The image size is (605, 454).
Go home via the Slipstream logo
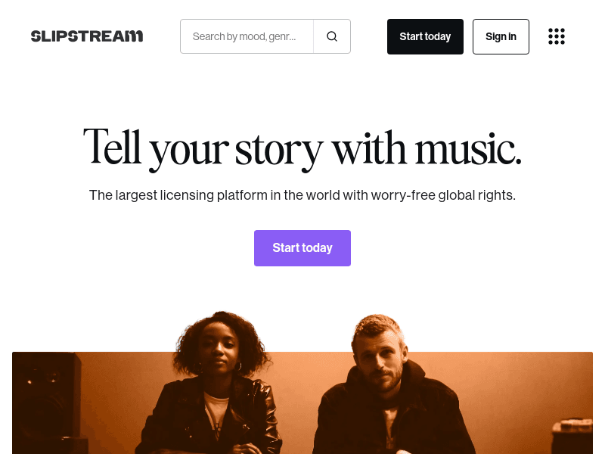[x=87, y=36]
